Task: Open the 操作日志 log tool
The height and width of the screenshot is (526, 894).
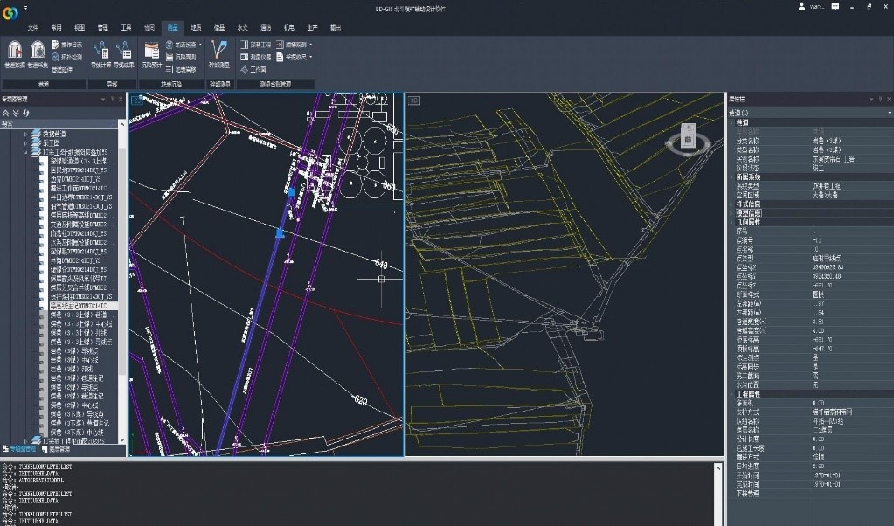Action: pyautogui.click(x=67, y=44)
